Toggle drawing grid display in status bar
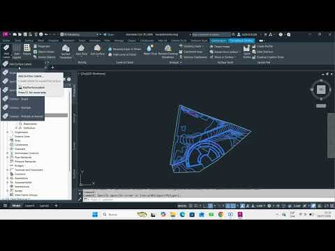Image resolution: width=335 pixels, height=251 pixels. (x=191, y=206)
